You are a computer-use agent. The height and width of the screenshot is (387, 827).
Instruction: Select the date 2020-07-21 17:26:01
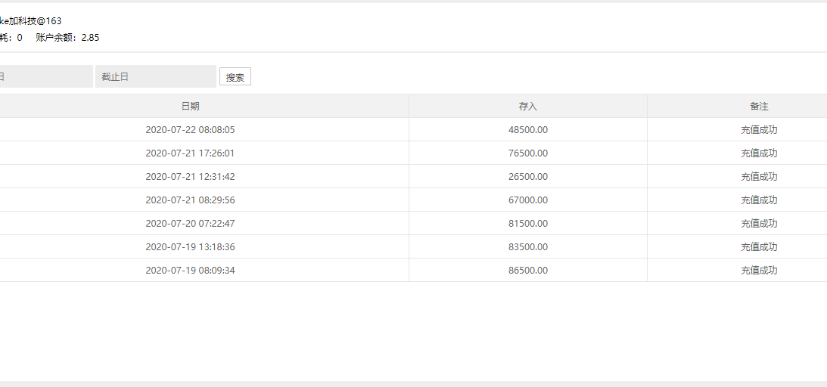click(x=190, y=153)
